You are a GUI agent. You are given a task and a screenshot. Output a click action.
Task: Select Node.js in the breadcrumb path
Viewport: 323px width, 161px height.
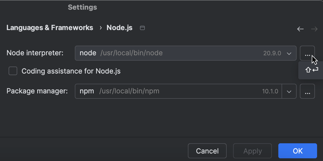[119, 27]
